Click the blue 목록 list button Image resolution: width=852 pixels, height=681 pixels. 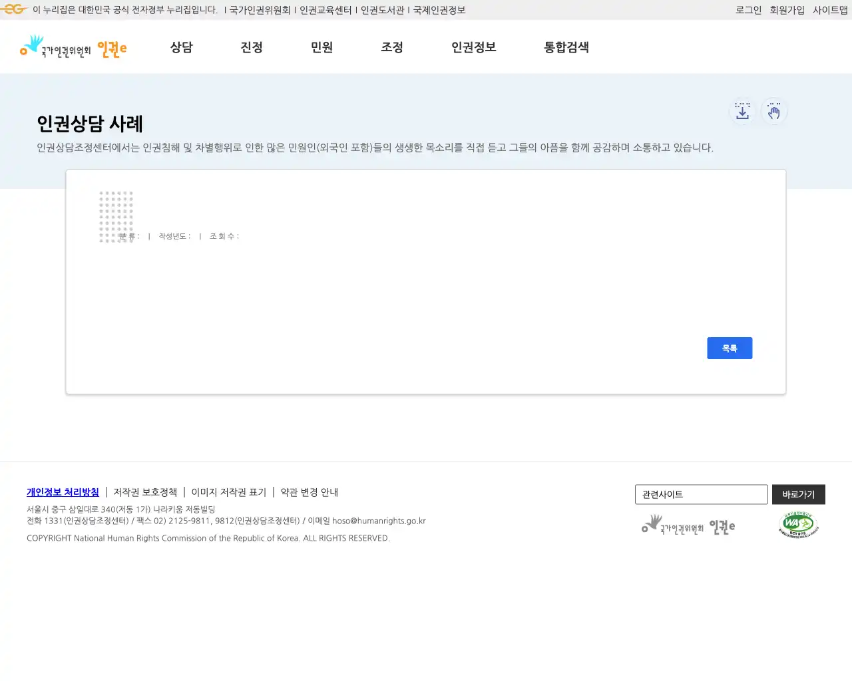coord(730,348)
